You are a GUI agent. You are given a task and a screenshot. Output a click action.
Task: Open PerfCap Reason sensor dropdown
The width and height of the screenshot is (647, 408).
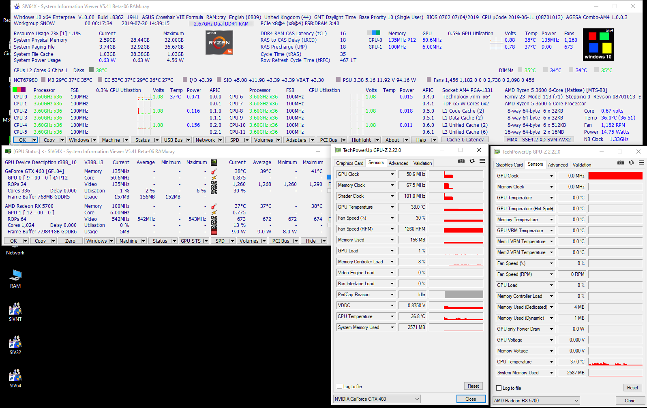pyautogui.click(x=392, y=295)
